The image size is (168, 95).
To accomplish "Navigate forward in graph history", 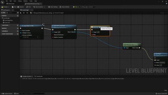I will (27, 13).
